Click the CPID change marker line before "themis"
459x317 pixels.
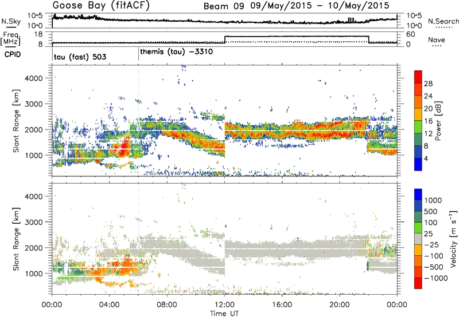tap(138, 54)
